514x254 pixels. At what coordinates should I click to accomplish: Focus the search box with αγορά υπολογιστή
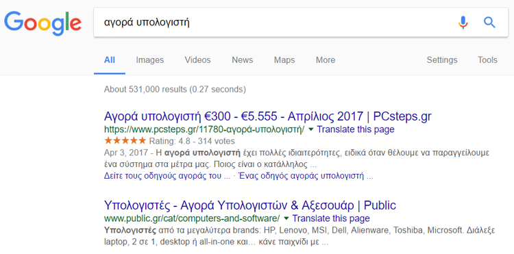tap(276, 23)
